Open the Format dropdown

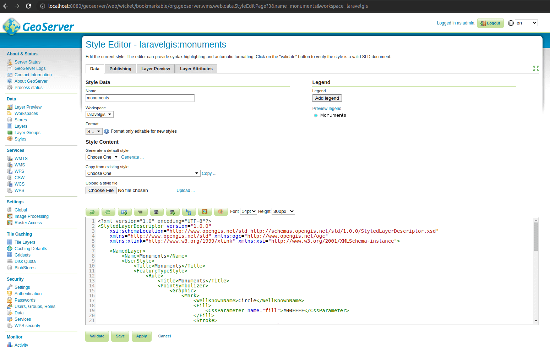[94, 131]
